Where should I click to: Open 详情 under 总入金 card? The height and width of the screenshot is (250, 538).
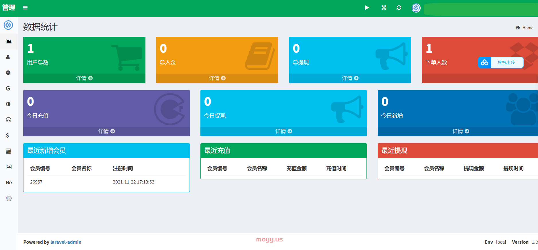click(x=217, y=78)
